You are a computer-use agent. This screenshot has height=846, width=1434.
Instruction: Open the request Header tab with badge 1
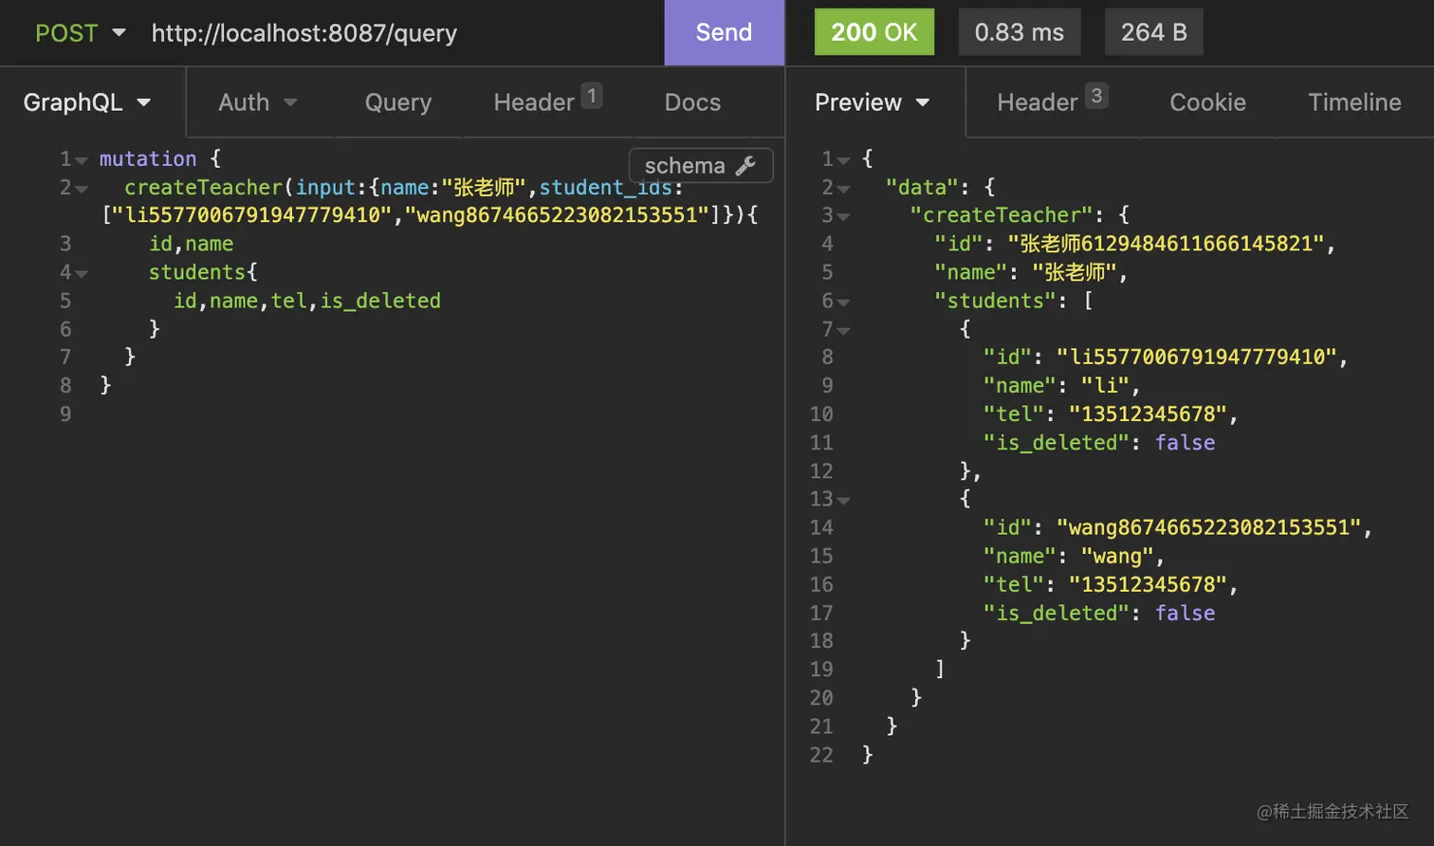(x=547, y=101)
